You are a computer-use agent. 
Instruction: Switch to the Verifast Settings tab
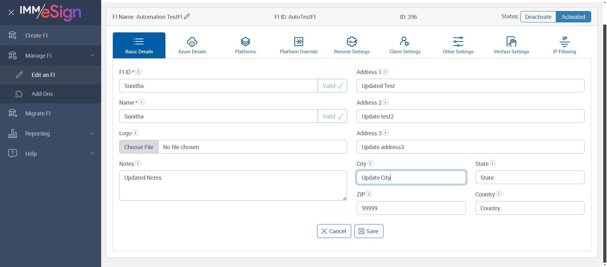click(511, 45)
